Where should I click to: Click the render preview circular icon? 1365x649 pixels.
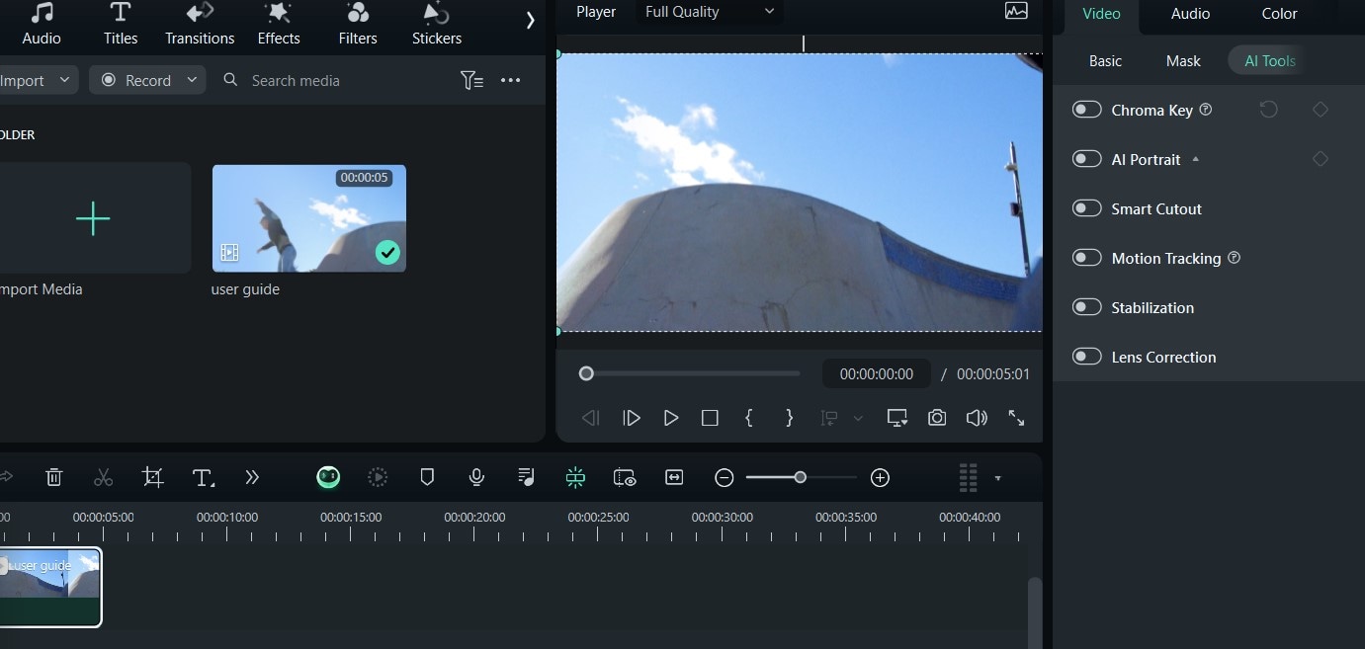pyautogui.click(x=378, y=478)
